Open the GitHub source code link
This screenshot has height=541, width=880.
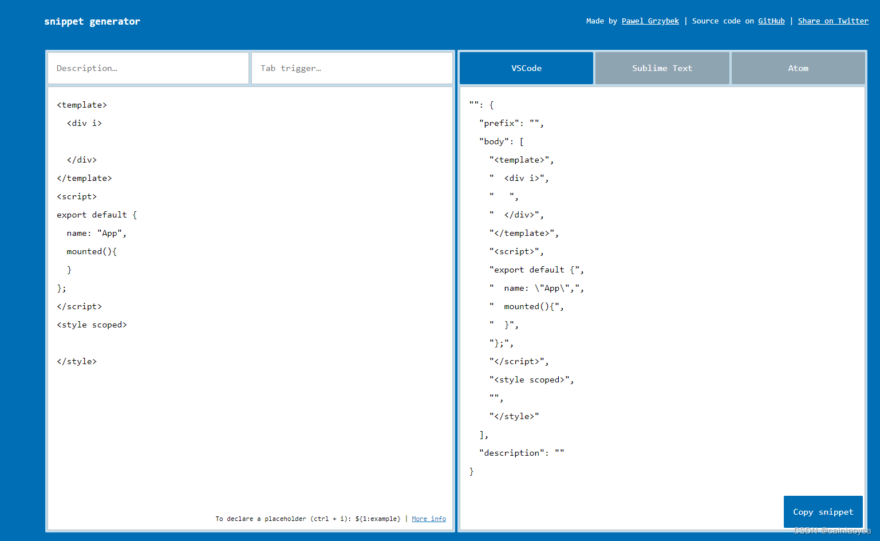coord(771,21)
